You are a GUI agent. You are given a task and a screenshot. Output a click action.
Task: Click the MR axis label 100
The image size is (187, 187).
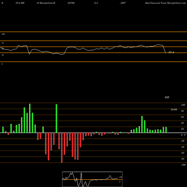pos(183,105)
